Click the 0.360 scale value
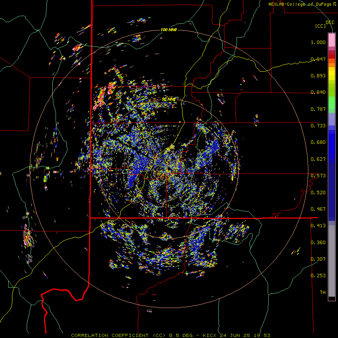The height and width of the screenshot is (338, 338). pyautogui.click(x=318, y=243)
